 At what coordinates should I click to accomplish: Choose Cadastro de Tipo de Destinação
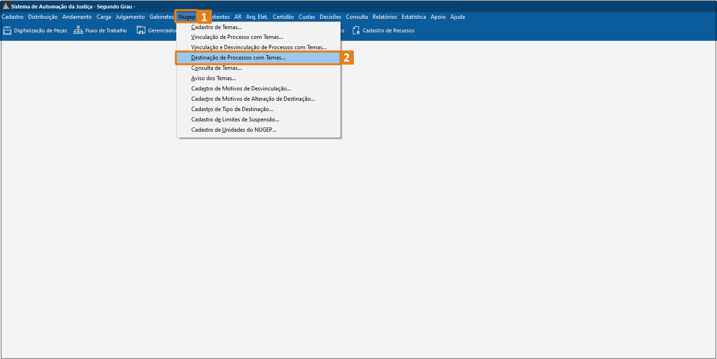[232, 109]
